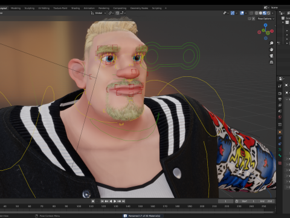
Task: Click the zoom magnifier viewport icon
Action: point(271,43)
